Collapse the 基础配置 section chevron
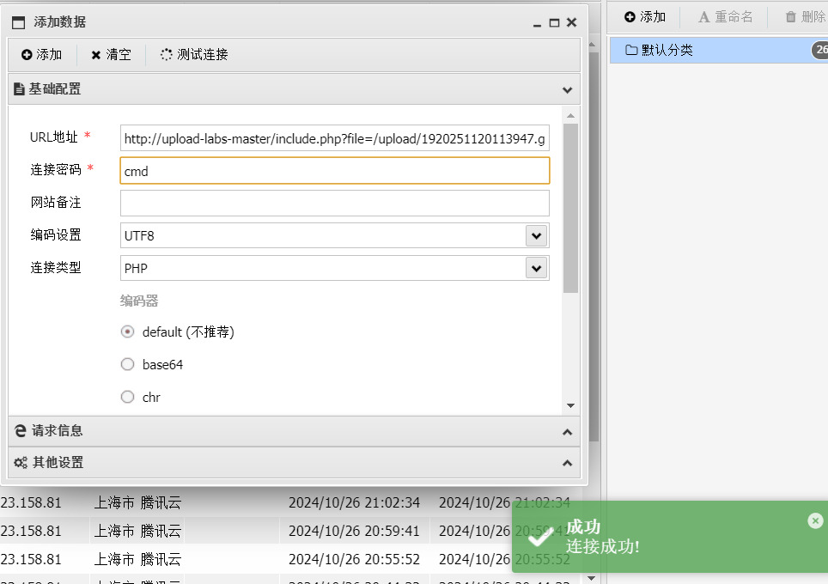Image resolution: width=828 pixels, height=584 pixels. 567,90
